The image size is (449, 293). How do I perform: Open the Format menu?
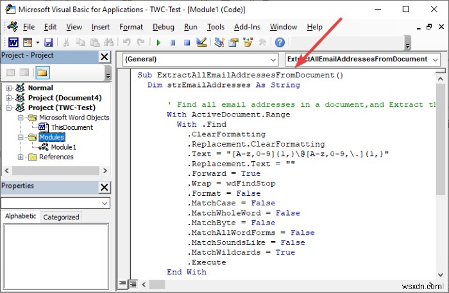[131, 27]
